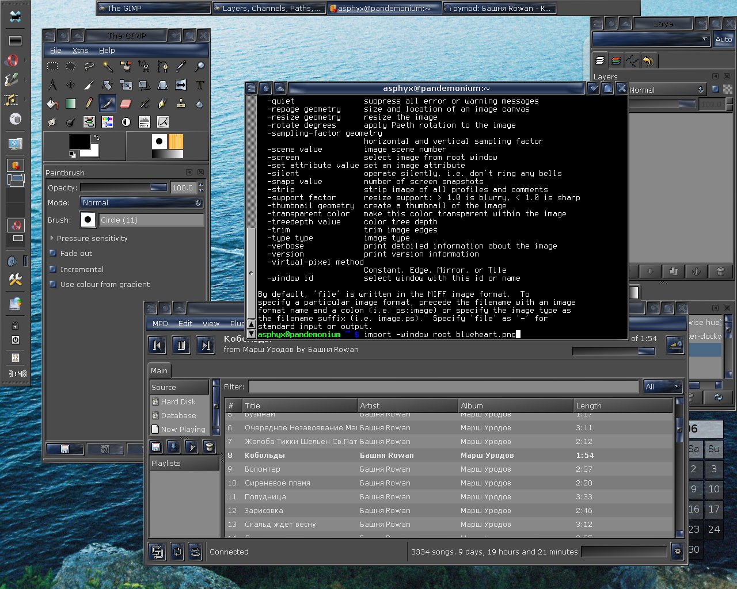Select the Free Select lasso tool

tap(89, 66)
